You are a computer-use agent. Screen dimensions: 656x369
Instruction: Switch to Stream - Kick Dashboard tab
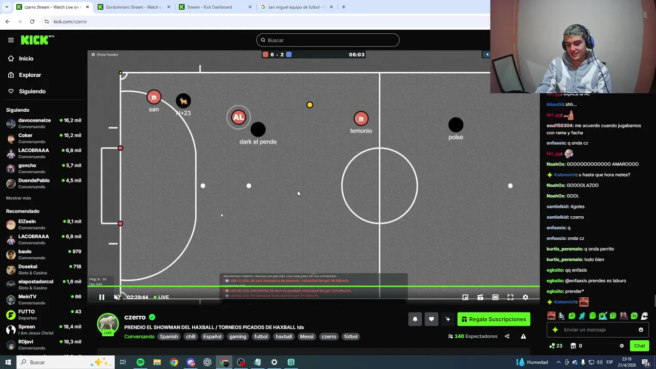pos(214,7)
